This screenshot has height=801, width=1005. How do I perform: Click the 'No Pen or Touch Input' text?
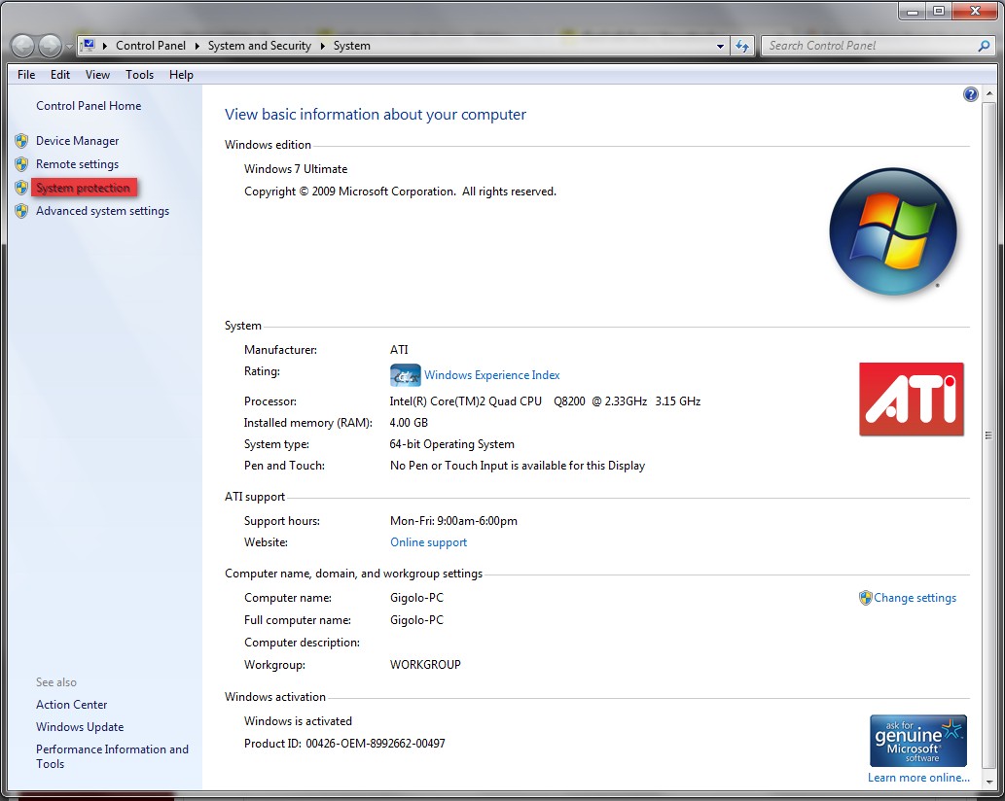point(518,466)
